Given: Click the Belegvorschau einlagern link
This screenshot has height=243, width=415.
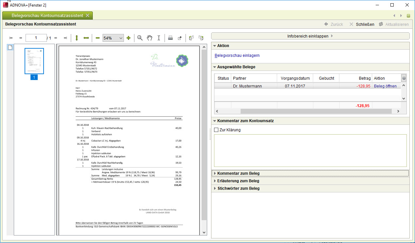Looking at the screenshot, I should coord(237,56).
